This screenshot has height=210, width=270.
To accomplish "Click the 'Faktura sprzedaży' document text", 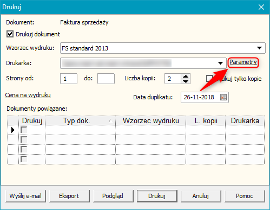I will 84,22.
